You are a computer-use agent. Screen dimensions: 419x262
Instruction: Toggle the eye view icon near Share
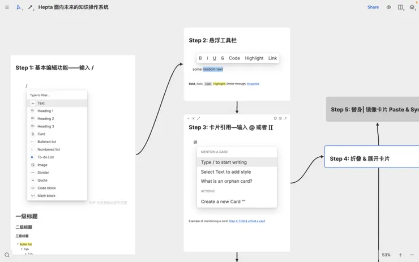[388, 7]
